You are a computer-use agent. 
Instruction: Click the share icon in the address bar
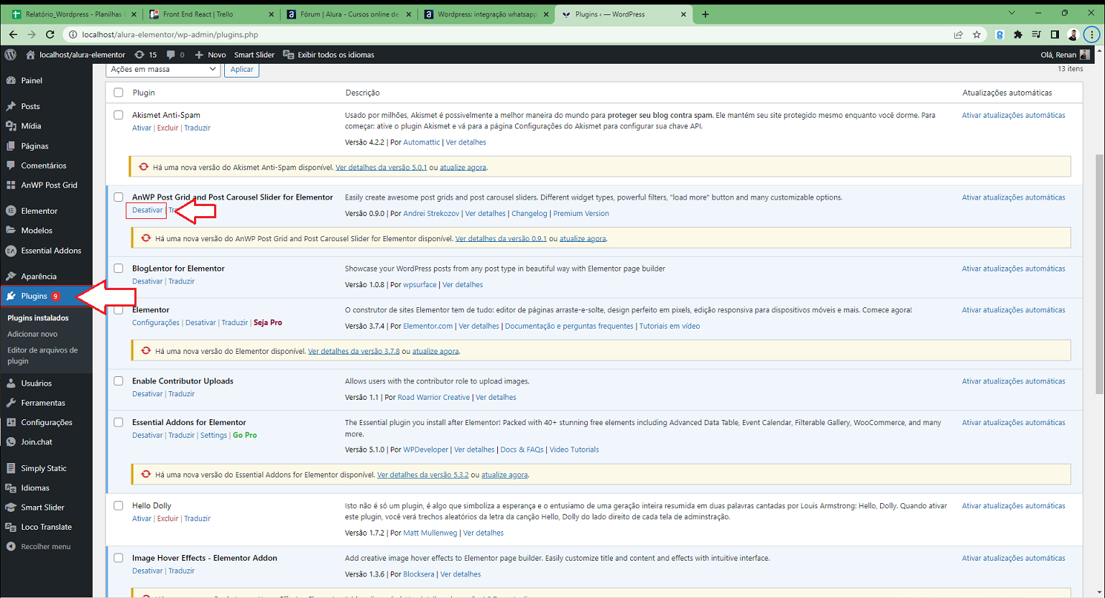tap(958, 34)
